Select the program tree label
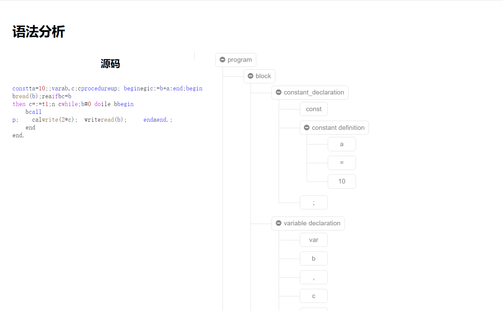The image size is (503, 311). pyautogui.click(x=240, y=60)
